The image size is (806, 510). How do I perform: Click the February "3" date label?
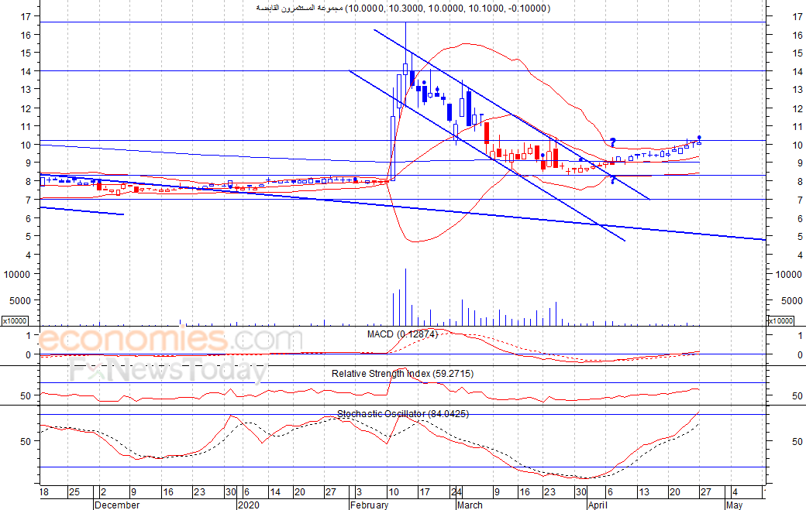click(x=359, y=492)
